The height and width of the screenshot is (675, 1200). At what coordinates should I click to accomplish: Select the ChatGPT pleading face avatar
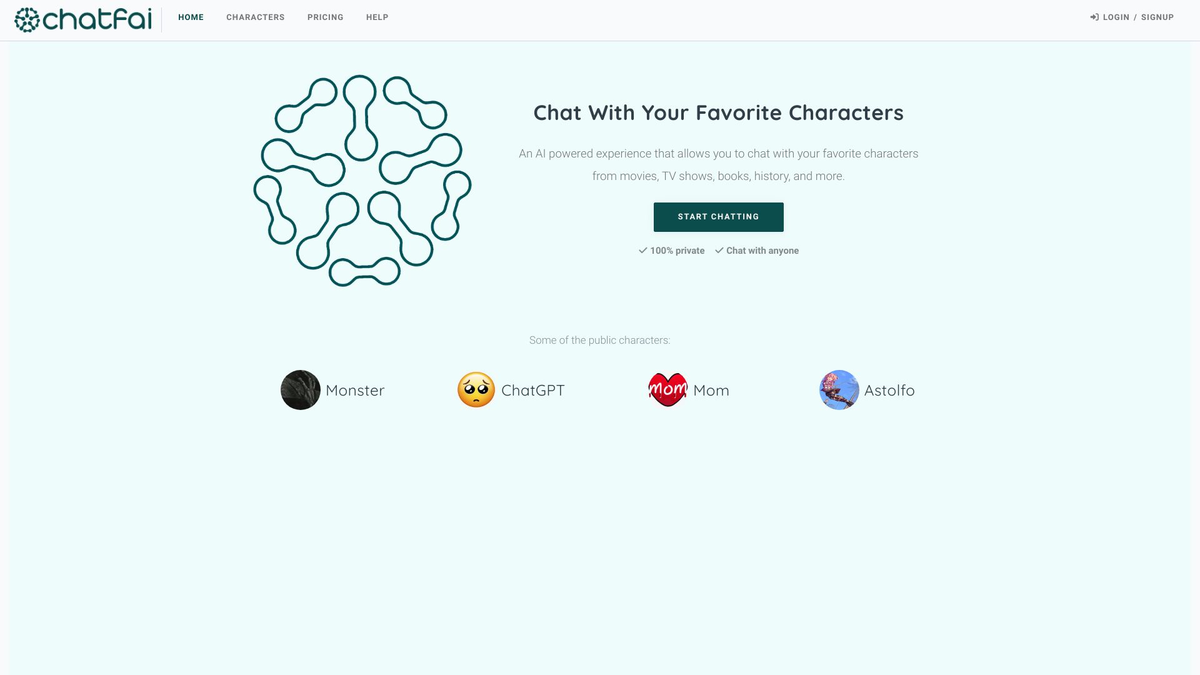coord(476,389)
